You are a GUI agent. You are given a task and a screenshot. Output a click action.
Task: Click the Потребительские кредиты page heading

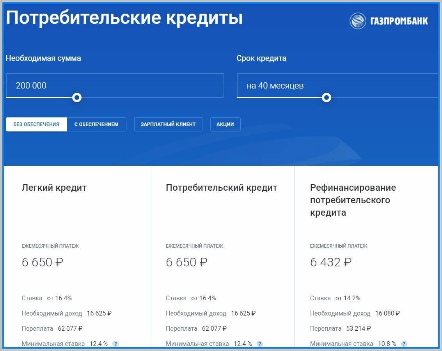[124, 18]
